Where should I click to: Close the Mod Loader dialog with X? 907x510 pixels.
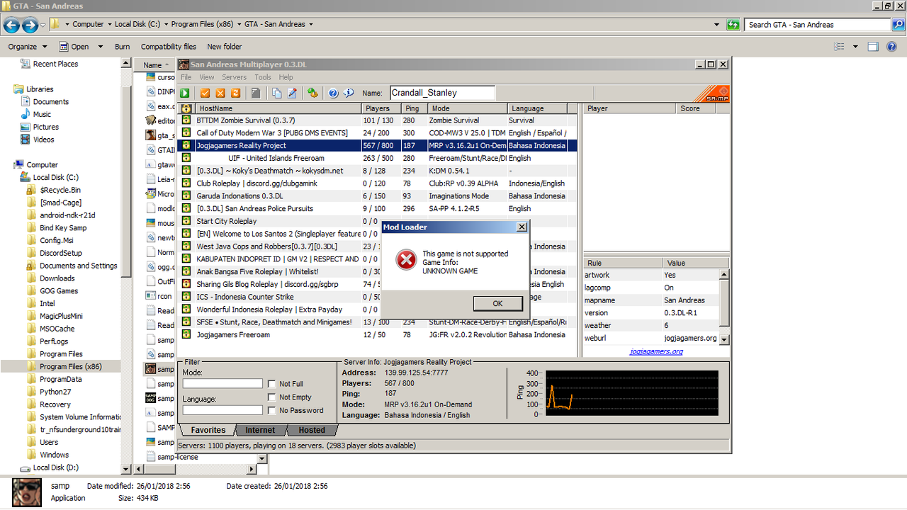pos(522,227)
